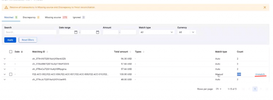Click the warning triangle icon in banner
The width and height of the screenshot is (273, 100).
[6, 7]
